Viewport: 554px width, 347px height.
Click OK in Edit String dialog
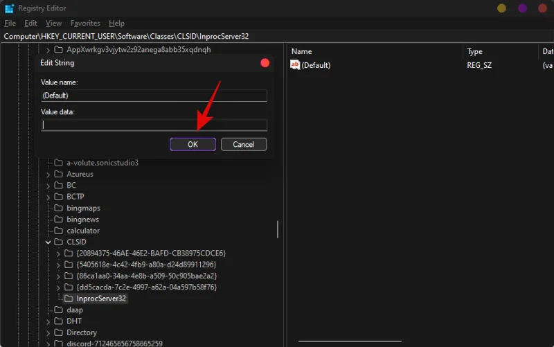[193, 144]
